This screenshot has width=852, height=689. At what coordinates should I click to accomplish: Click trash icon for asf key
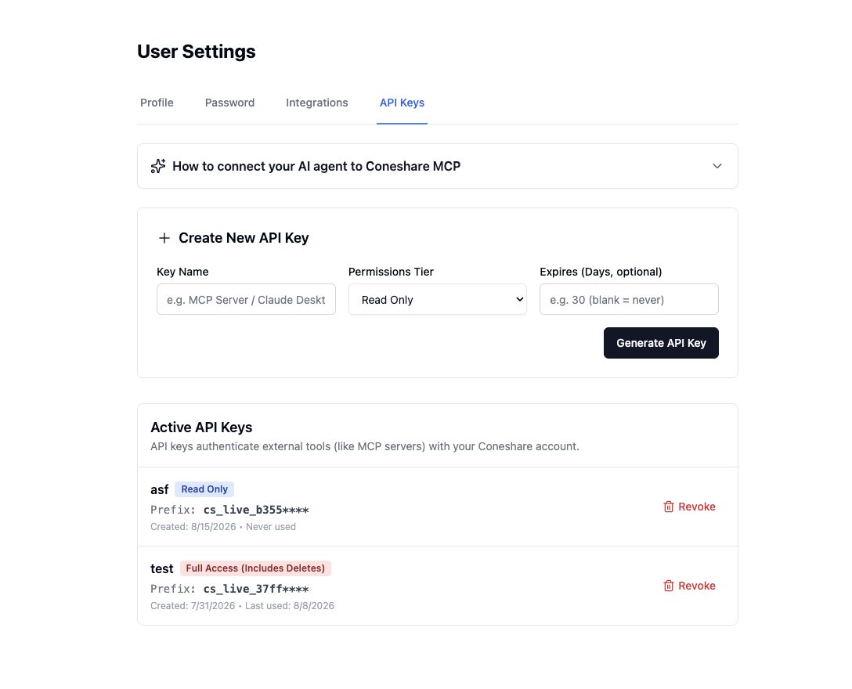(668, 507)
